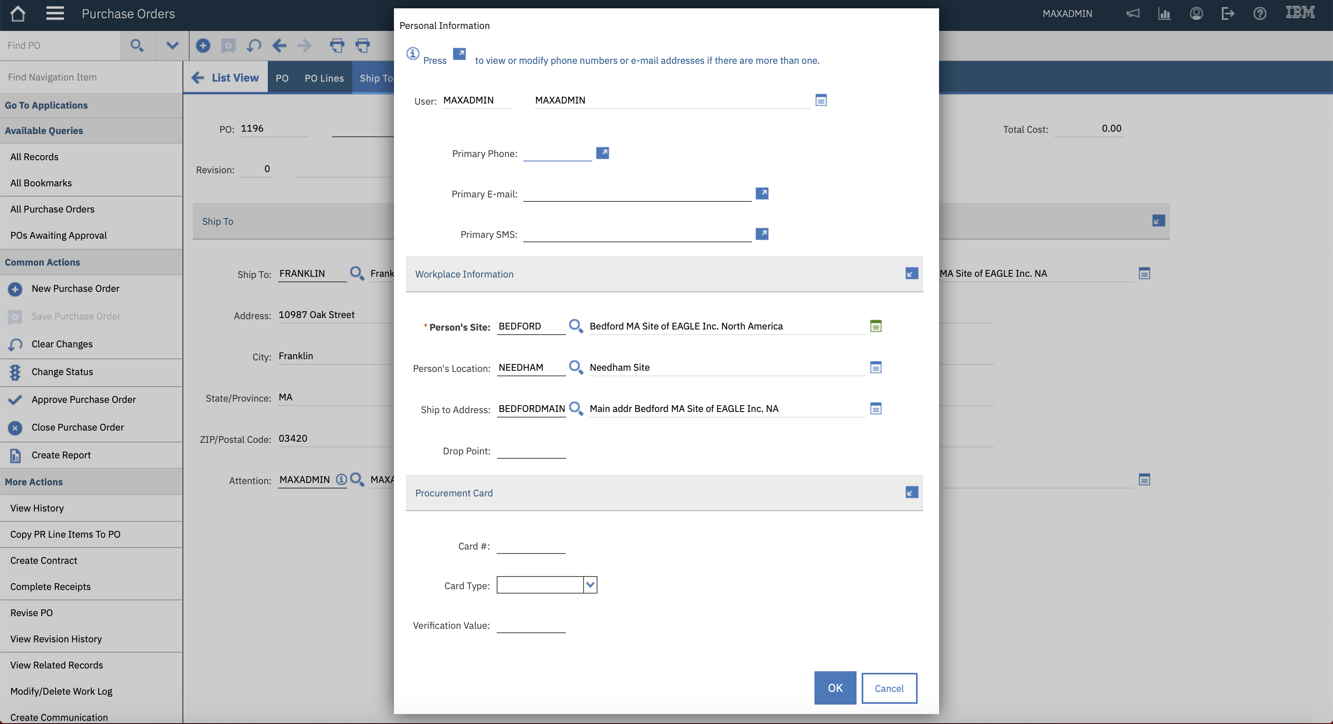Expand Find PO search options chevron
Image resolution: width=1333 pixels, height=724 pixels.
[172, 46]
